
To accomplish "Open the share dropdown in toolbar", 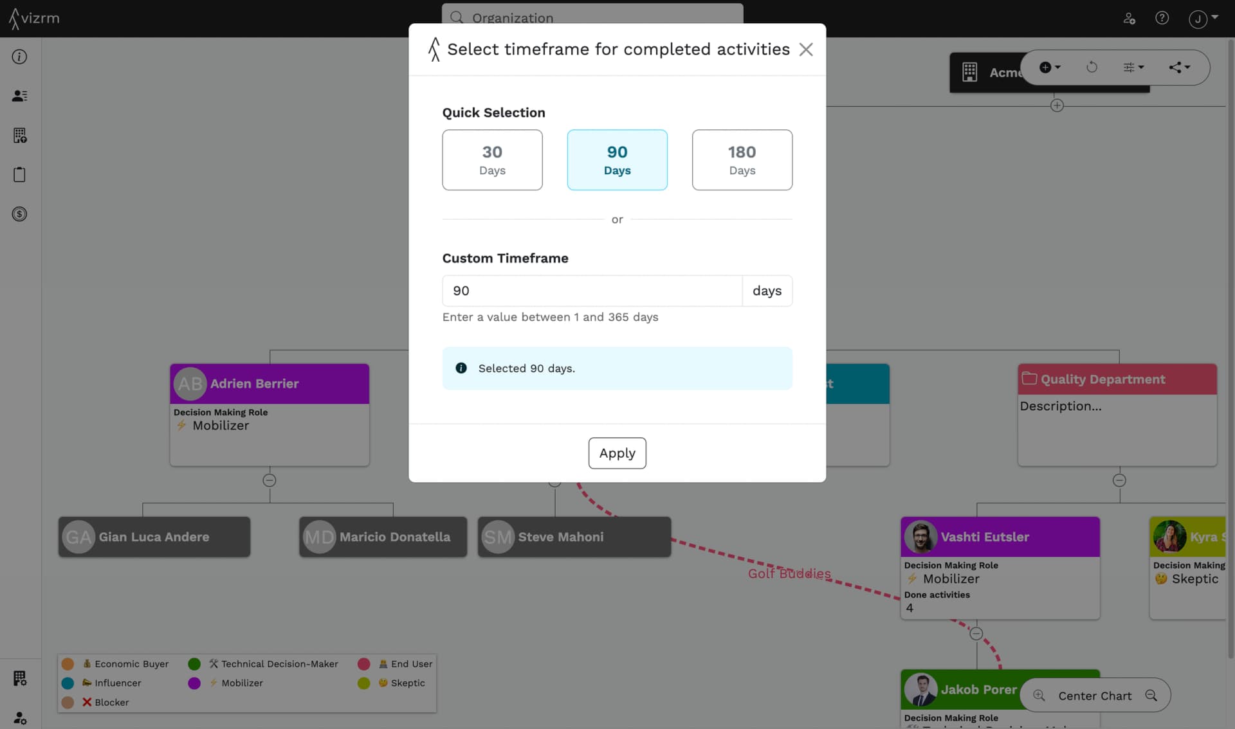I will (x=1180, y=67).
